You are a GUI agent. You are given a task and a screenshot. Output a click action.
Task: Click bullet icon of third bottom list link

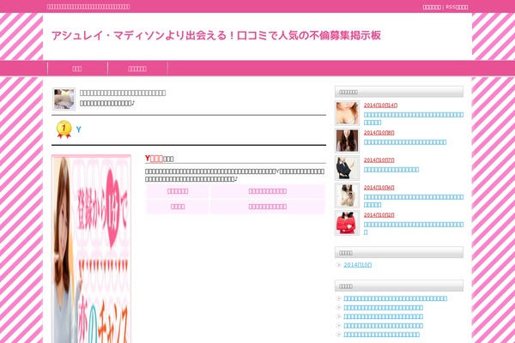coord(339,316)
